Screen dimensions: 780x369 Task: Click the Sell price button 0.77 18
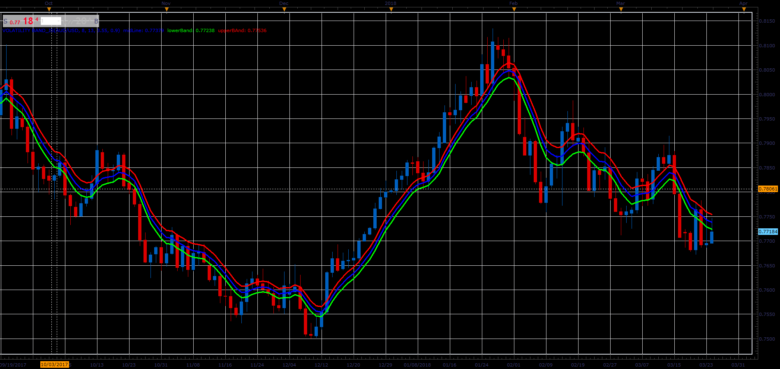coord(21,21)
